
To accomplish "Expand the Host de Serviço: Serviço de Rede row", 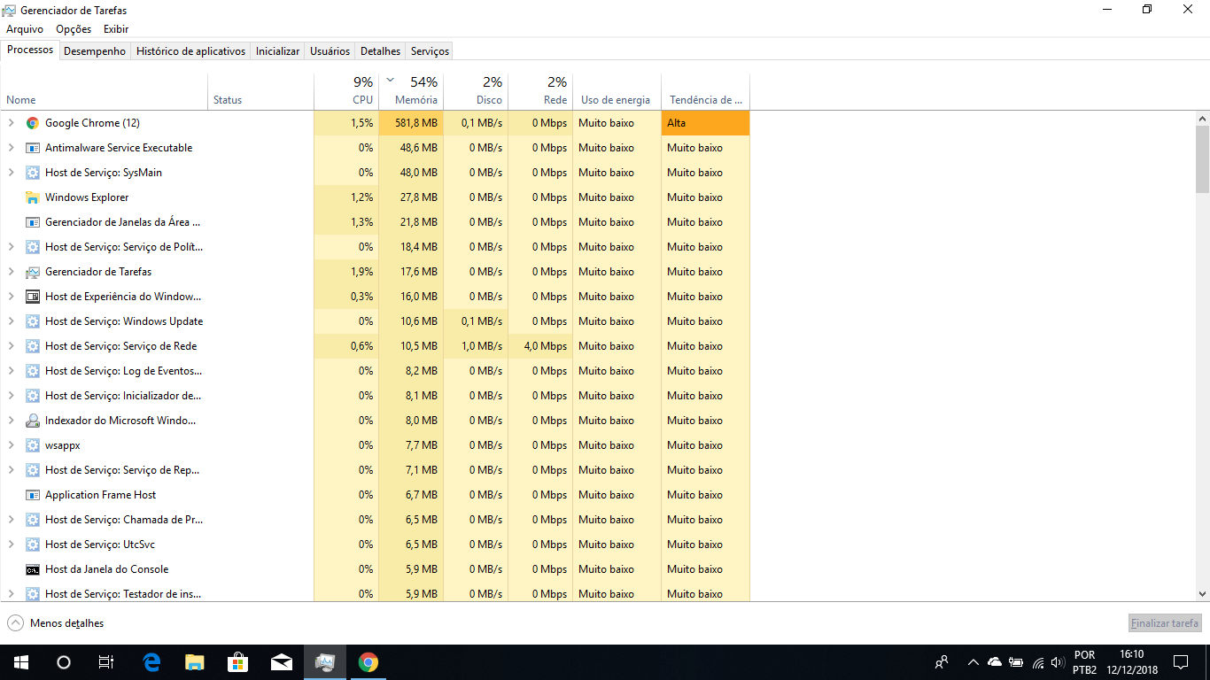I will coord(11,346).
